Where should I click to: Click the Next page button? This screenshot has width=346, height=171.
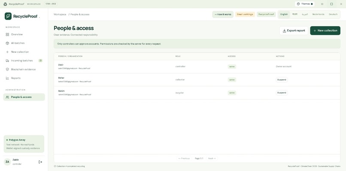tap(212, 159)
